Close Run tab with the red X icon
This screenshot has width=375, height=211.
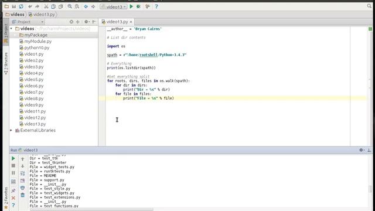tap(13, 198)
